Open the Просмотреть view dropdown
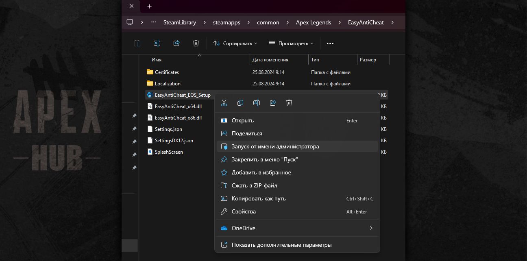 pyautogui.click(x=291, y=43)
